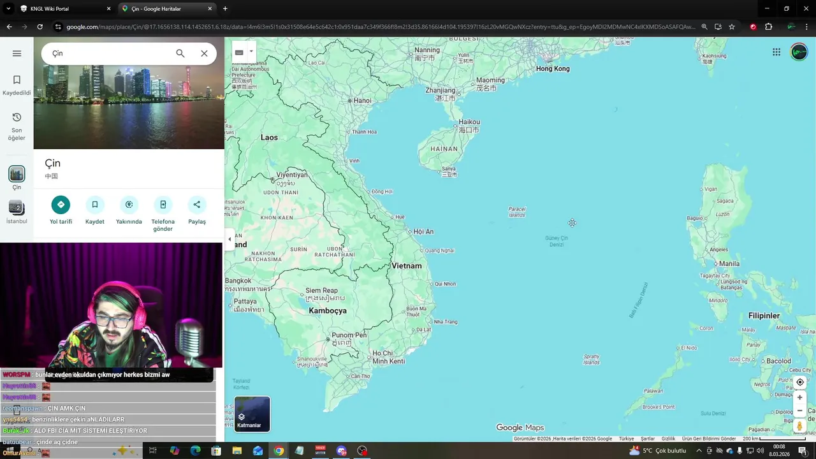816x459 pixels.
Task: Open the Chrome profile avatar
Action: coord(791,27)
